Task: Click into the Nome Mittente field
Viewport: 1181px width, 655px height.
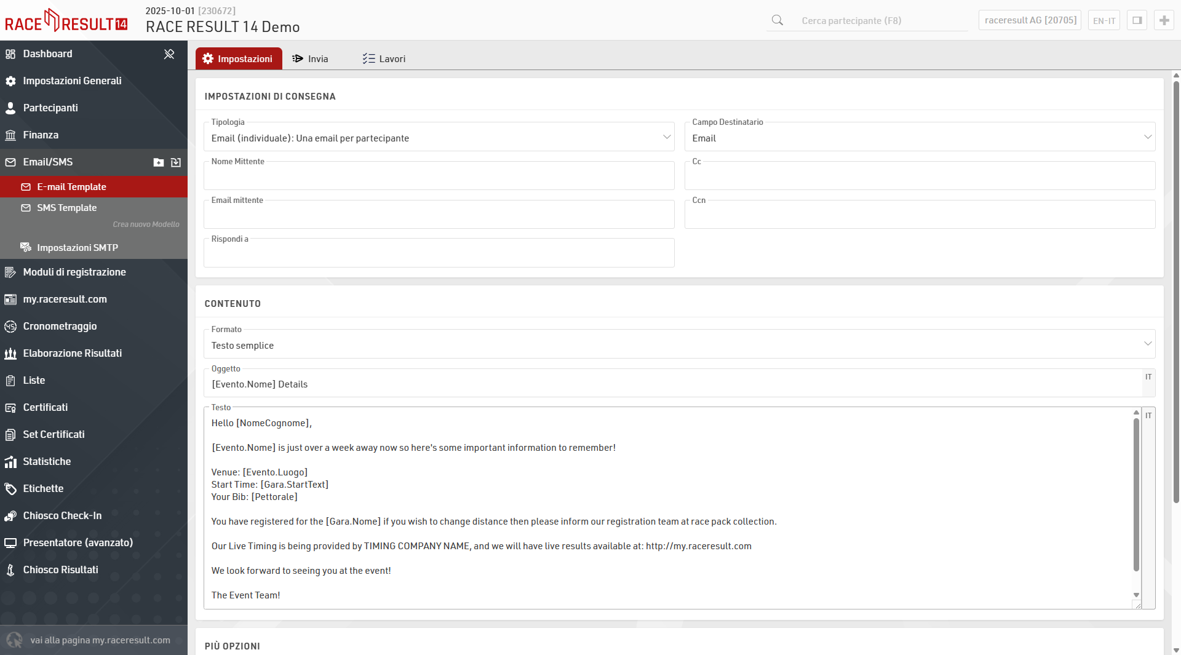Action: coord(439,177)
